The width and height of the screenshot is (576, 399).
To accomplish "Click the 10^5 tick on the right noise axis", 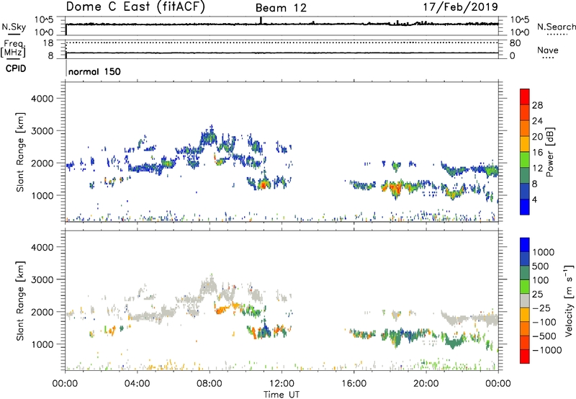I will pos(520,20).
